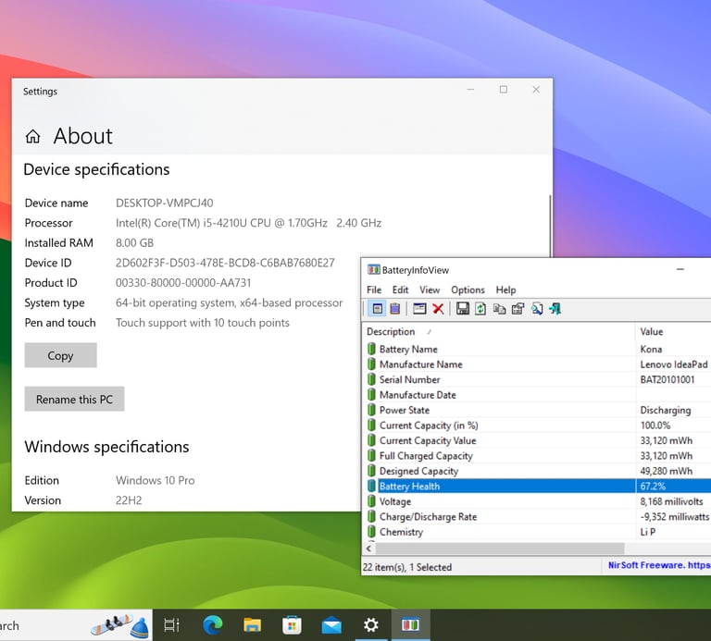Image resolution: width=711 pixels, height=641 pixels.
Task: Click the Intel Core i5-4210U processor text
Action: 248,223
